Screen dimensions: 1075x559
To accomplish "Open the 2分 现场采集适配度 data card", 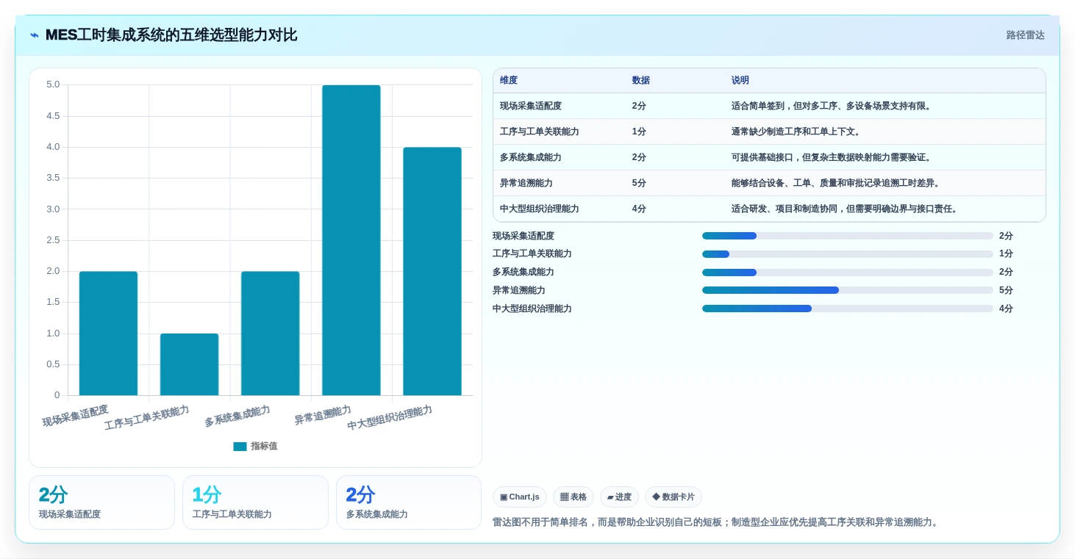I will [x=101, y=502].
